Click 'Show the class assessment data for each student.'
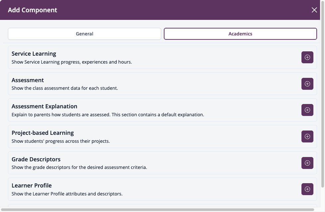 tap(65, 88)
